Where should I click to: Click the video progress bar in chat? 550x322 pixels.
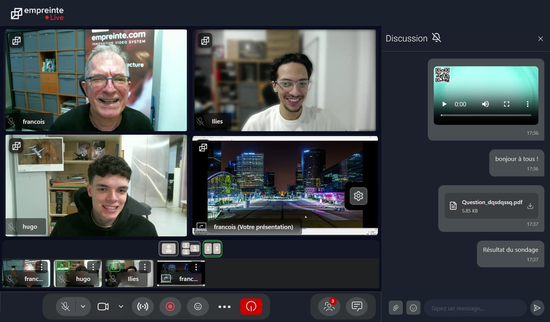[486, 115]
